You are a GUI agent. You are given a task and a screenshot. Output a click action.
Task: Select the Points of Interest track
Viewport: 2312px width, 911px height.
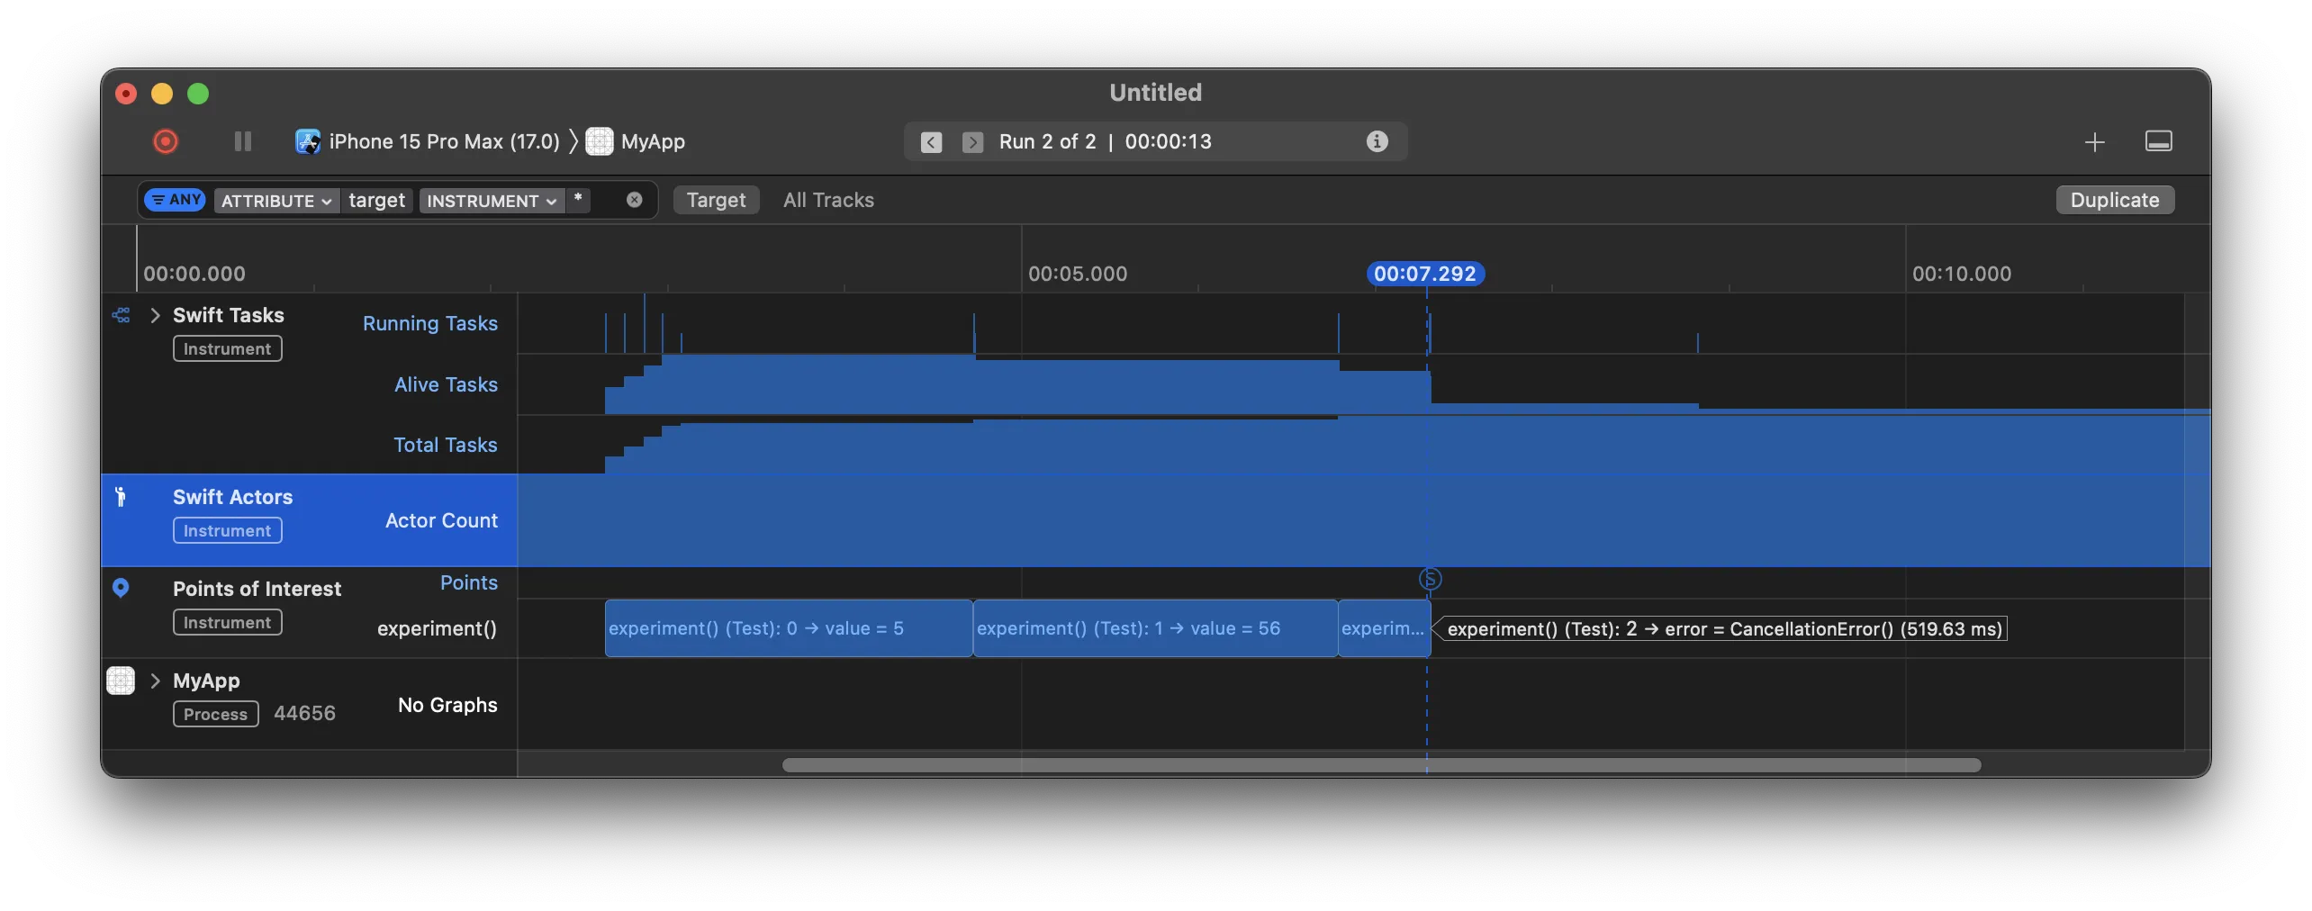click(257, 589)
